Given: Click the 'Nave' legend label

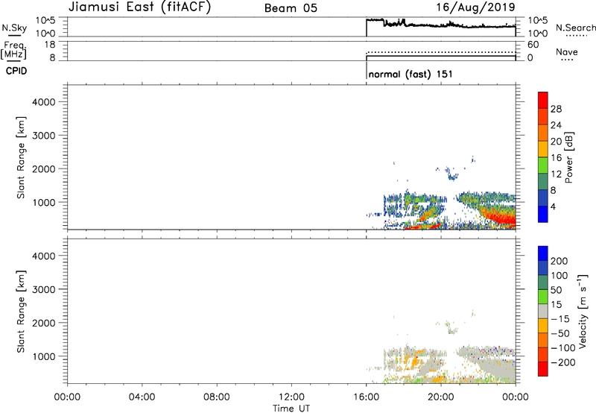Looking at the screenshot, I should click(x=567, y=52).
